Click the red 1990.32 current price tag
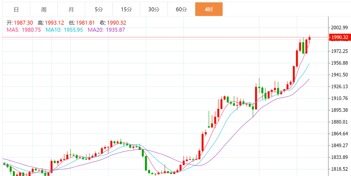This screenshot has height=176, width=351. (x=340, y=37)
